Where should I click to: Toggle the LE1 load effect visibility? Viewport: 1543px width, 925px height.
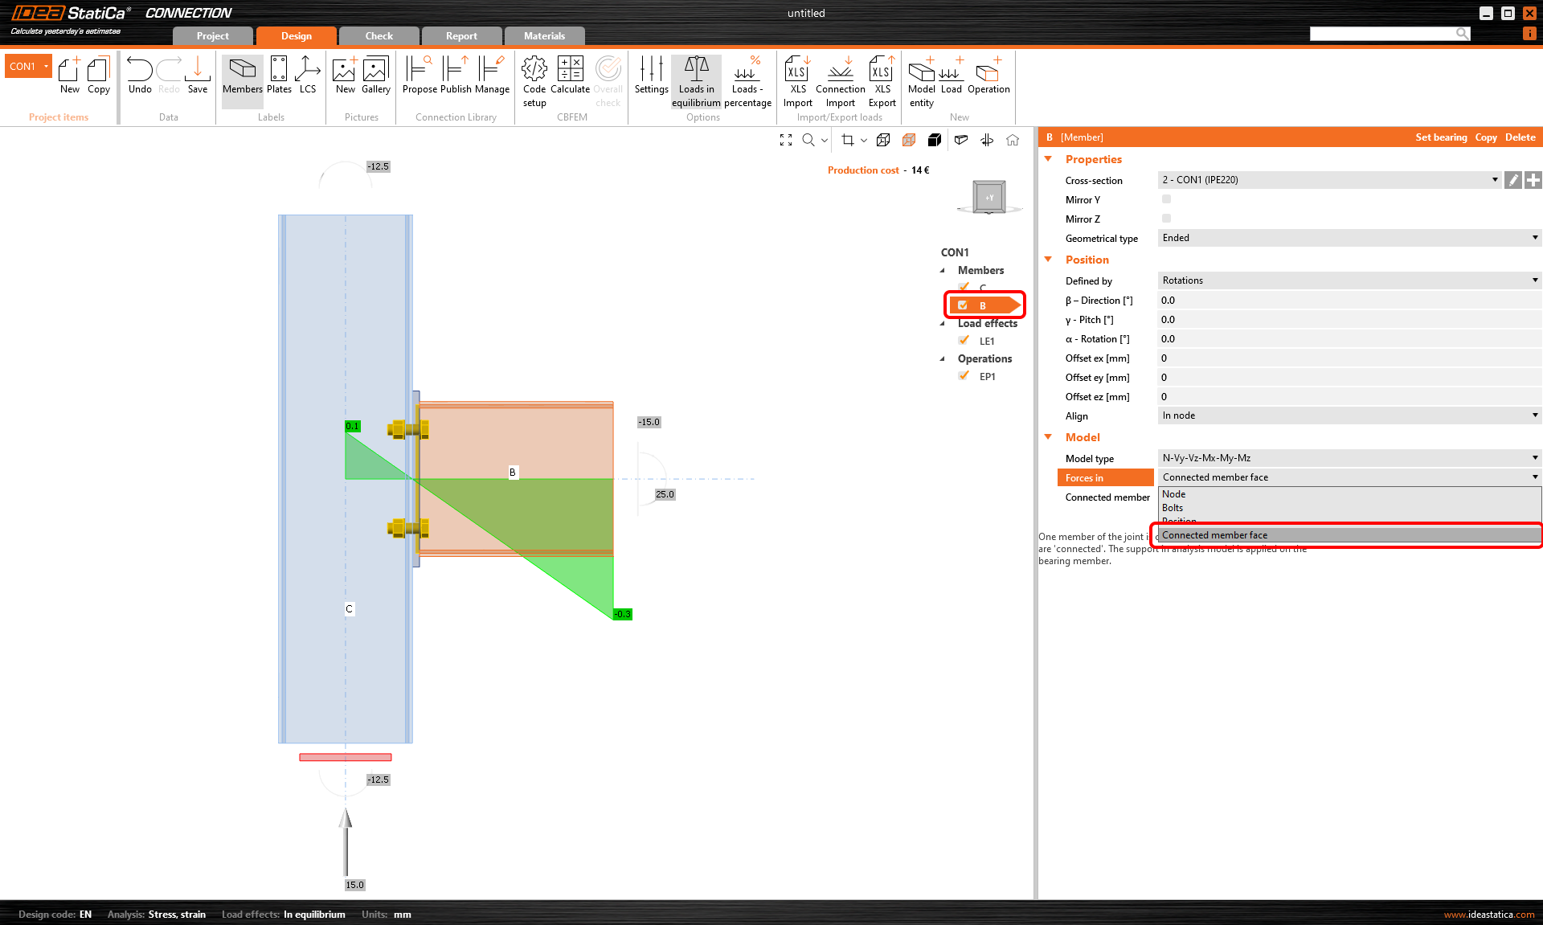pyautogui.click(x=964, y=340)
